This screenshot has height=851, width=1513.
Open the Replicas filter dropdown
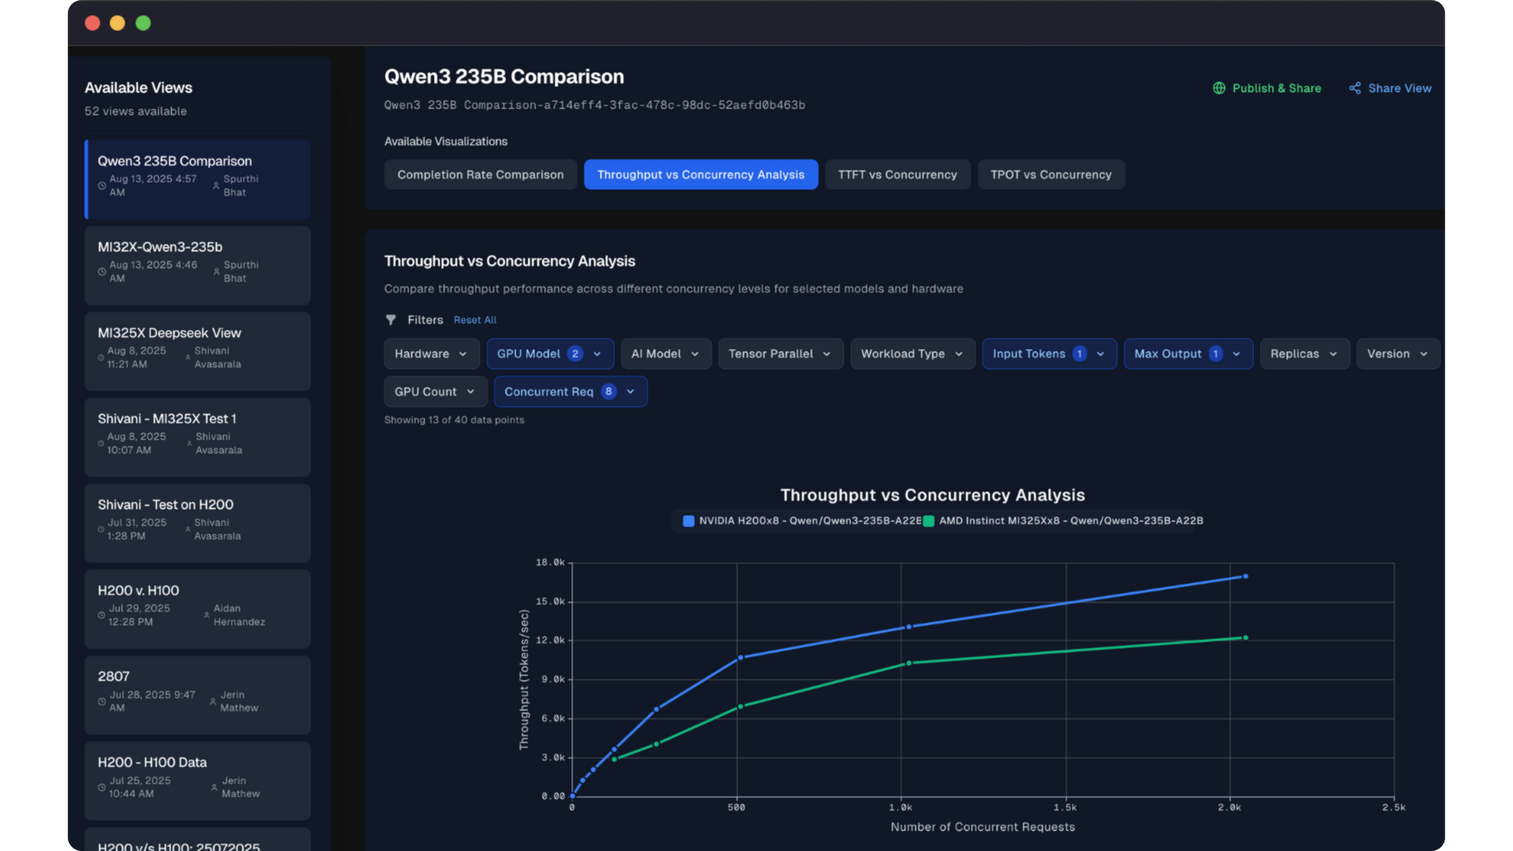pyautogui.click(x=1304, y=354)
